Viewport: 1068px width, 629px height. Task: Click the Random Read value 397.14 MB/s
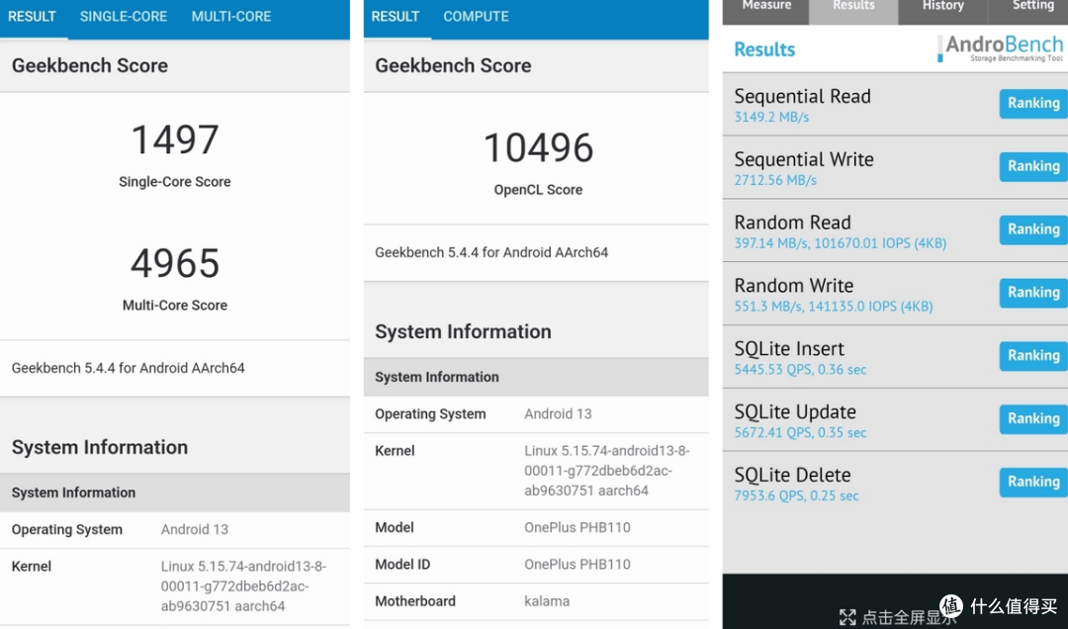click(x=767, y=243)
